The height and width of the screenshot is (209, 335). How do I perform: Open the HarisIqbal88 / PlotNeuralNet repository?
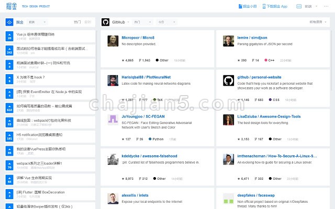point(146,77)
